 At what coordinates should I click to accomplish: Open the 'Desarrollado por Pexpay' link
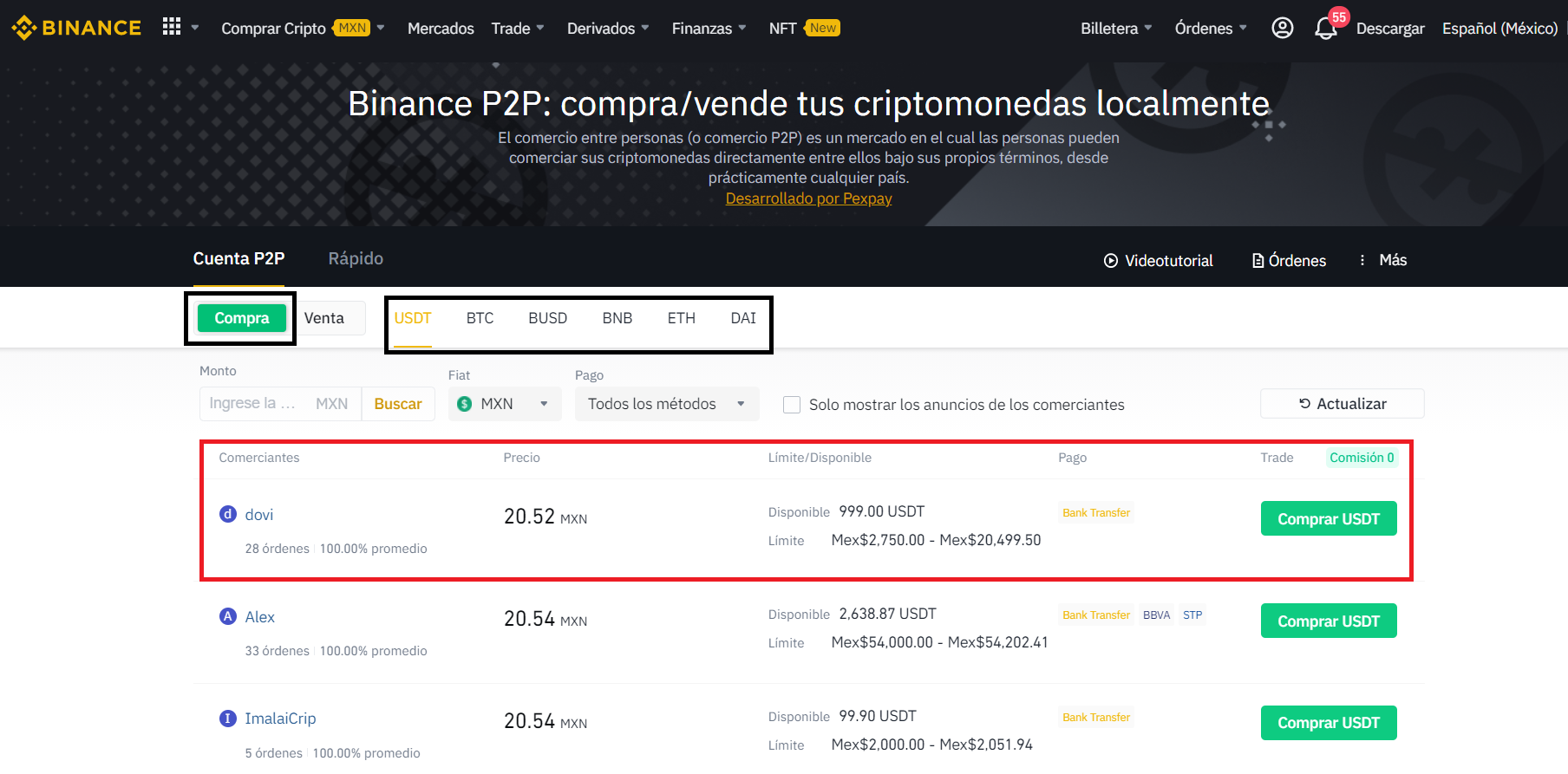click(809, 198)
